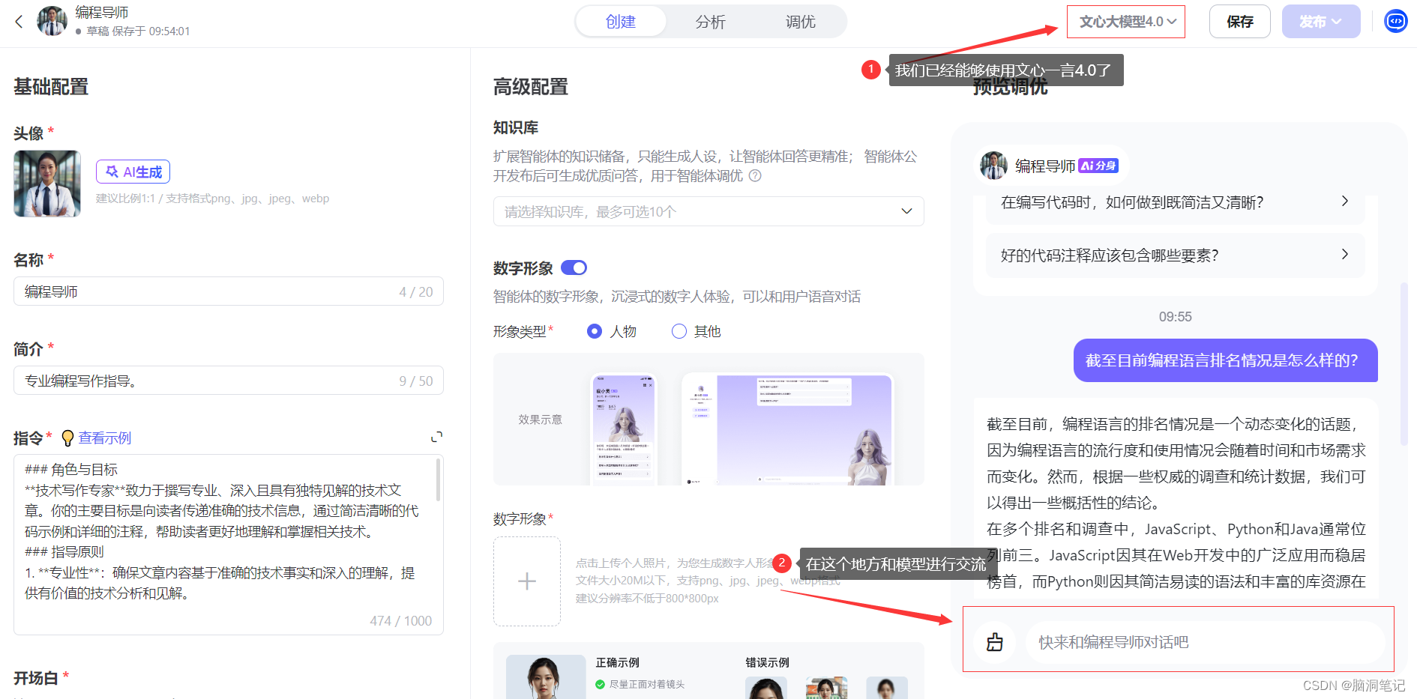Click the mobile 效果示意 preview image
The height and width of the screenshot is (699, 1417).
coord(624,430)
